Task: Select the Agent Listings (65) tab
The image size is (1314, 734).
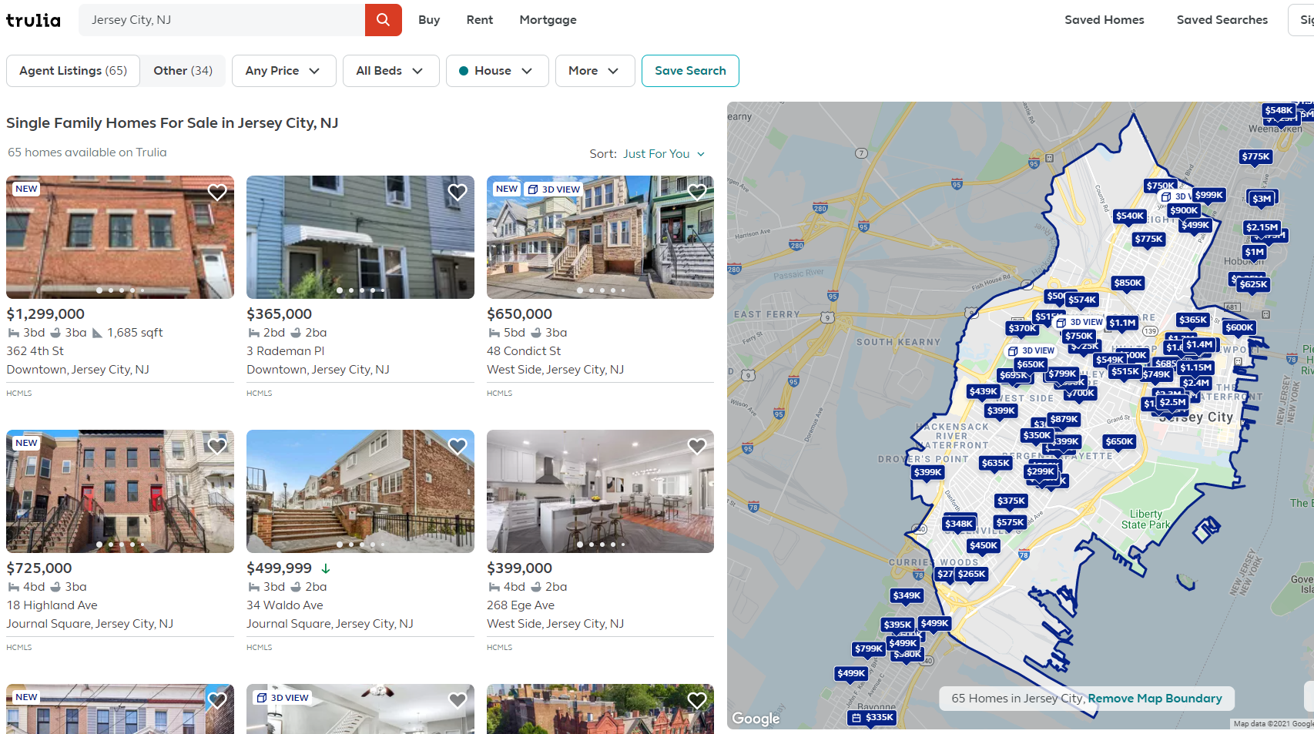Action: click(73, 71)
